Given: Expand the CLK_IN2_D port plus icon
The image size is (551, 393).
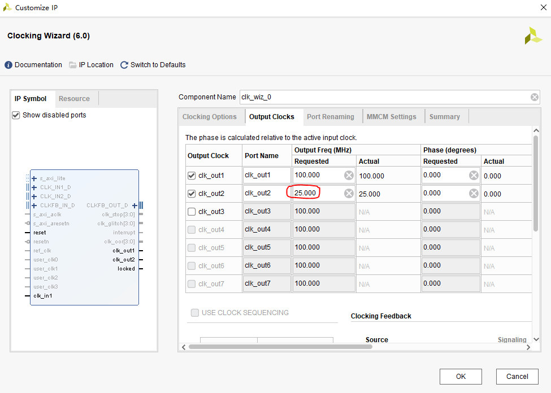Looking at the screenshot, I should 34,197.
